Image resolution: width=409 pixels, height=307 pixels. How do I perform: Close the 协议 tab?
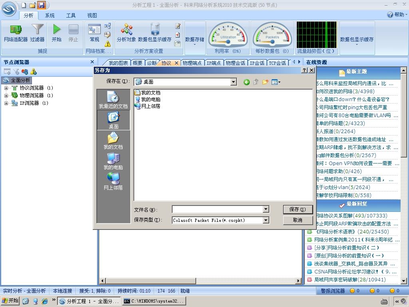[177, 63]
